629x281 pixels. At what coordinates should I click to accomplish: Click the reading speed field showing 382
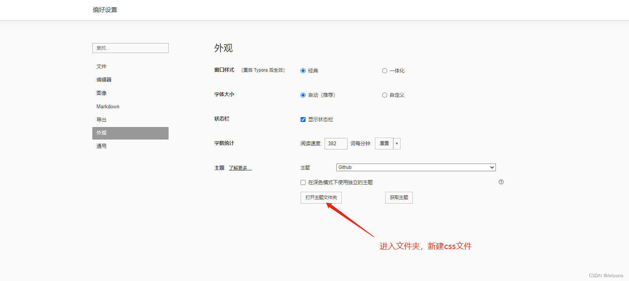coord(336,143)
